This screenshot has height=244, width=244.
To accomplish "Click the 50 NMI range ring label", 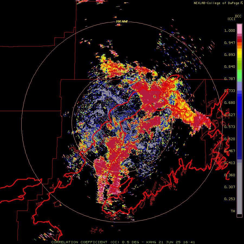I will [x=121, y=72].
